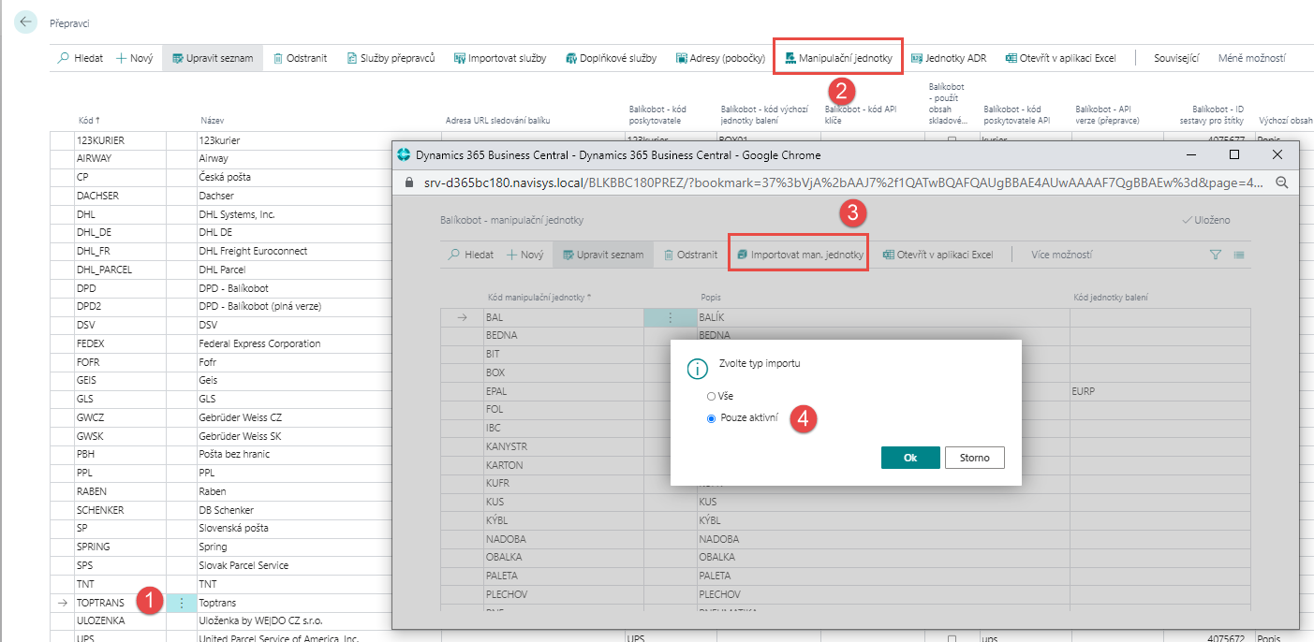Viewport: 1314px width, 642px height.
Task: Click the zoom magnifier in Chrome address bar
Action: point(1282,182)
